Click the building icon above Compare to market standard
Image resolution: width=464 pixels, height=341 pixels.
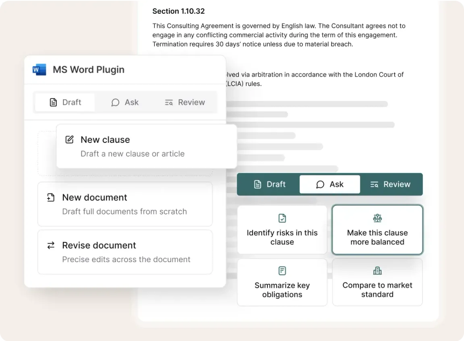point(377,271)
